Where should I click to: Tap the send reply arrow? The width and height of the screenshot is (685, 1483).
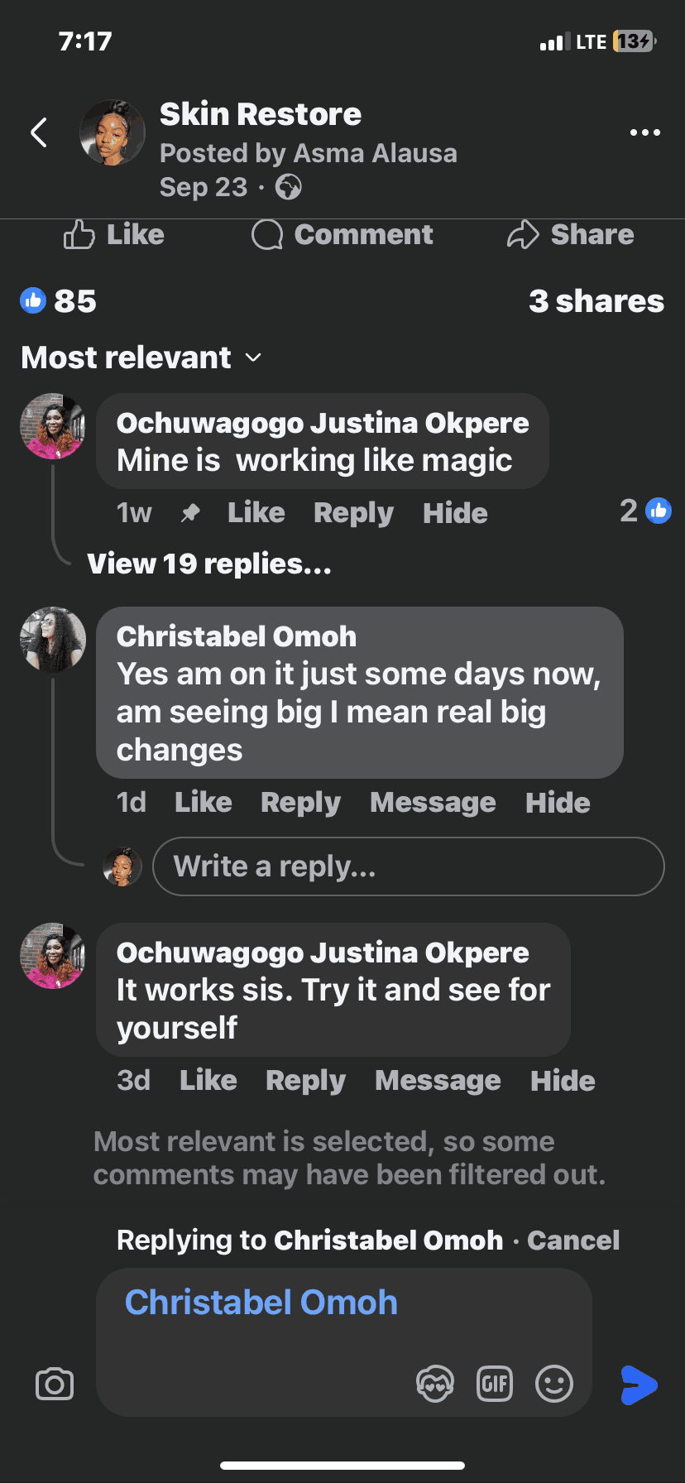(x=639, y=1385)
